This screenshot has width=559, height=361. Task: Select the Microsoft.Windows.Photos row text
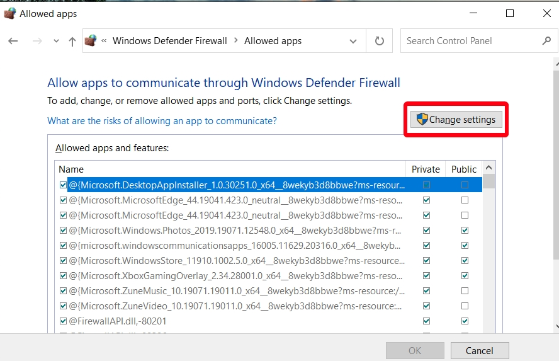tap(235, 231)
